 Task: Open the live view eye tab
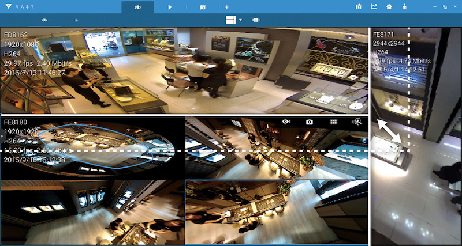tap(137, 7)
